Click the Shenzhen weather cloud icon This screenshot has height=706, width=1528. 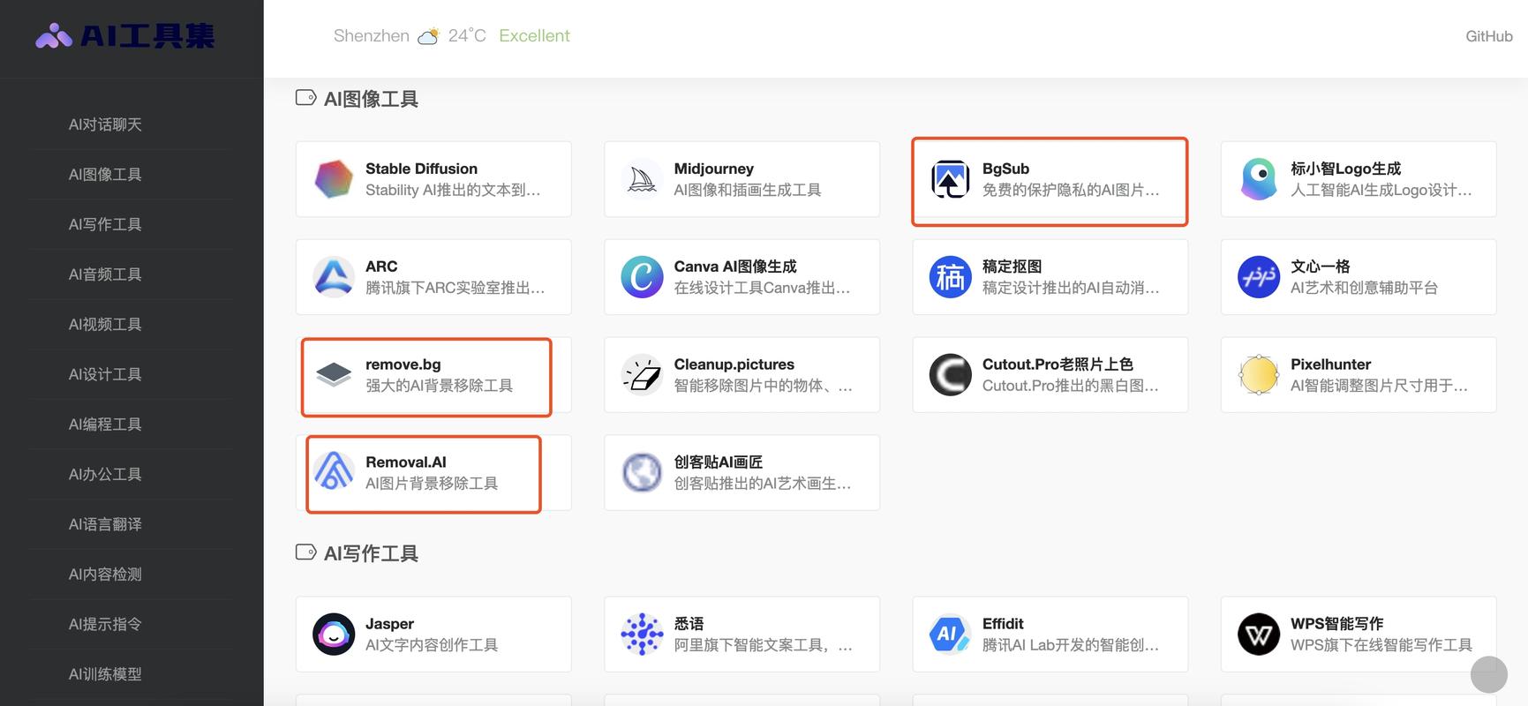pos(428,37)
